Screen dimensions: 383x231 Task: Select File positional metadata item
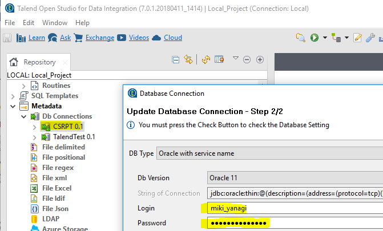coord(64,157)
